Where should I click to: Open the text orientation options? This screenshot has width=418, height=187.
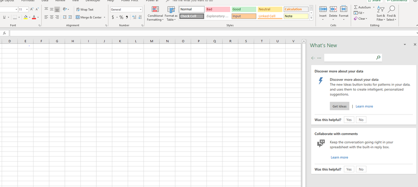[x=66, y=9]
